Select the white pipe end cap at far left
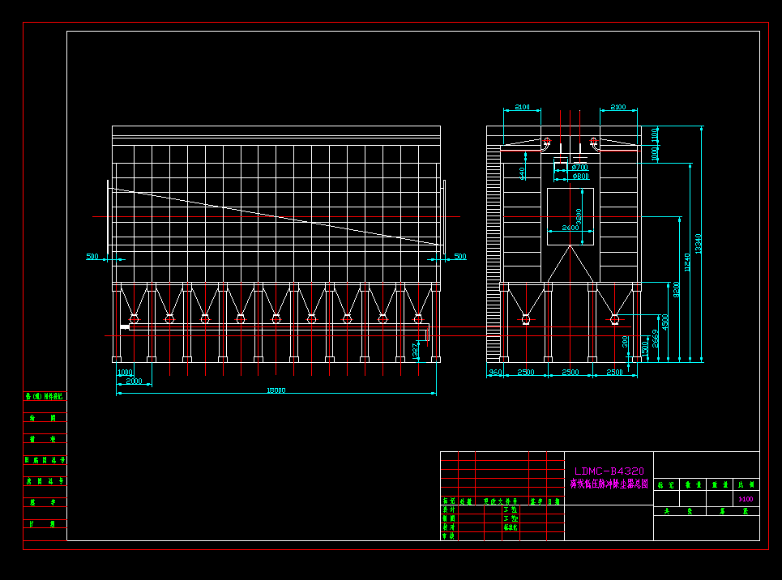The height and width of the screenshot is (580, 782). pos(125,327)
